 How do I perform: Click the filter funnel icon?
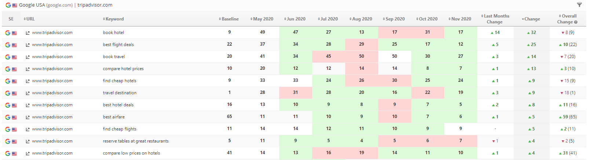point(579,5)
